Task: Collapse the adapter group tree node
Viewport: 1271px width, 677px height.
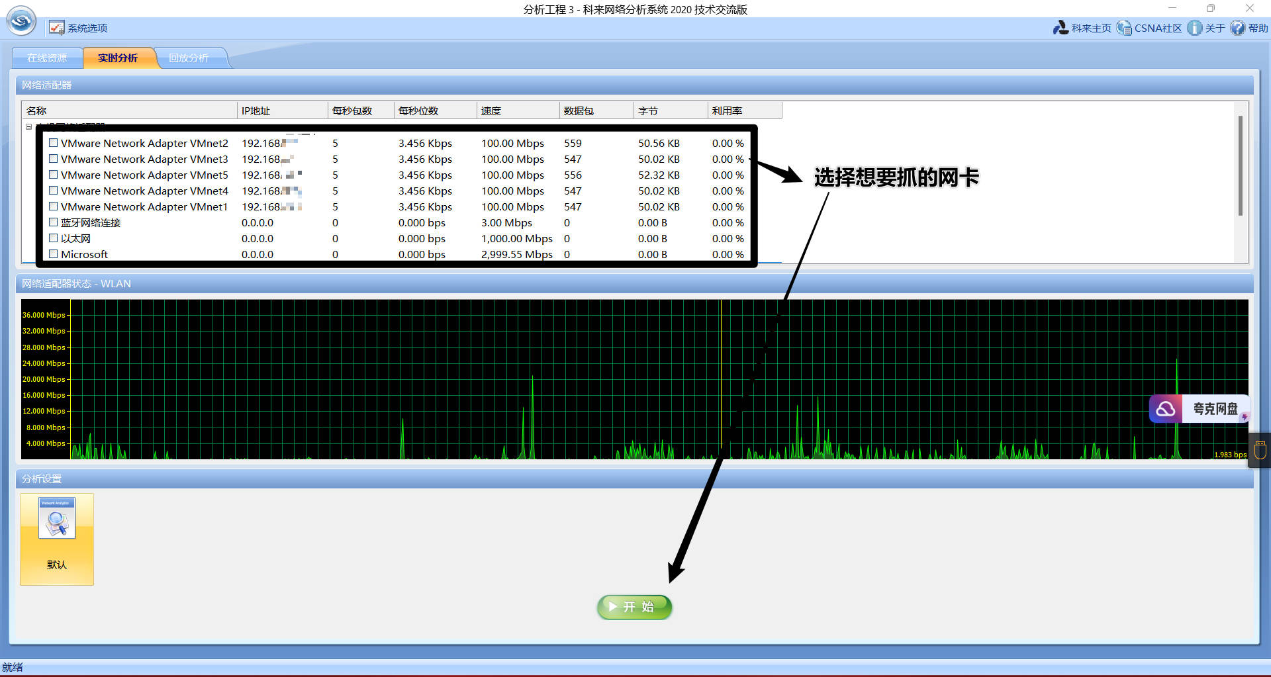Action: pyautogui.click(x=28, y=126)
